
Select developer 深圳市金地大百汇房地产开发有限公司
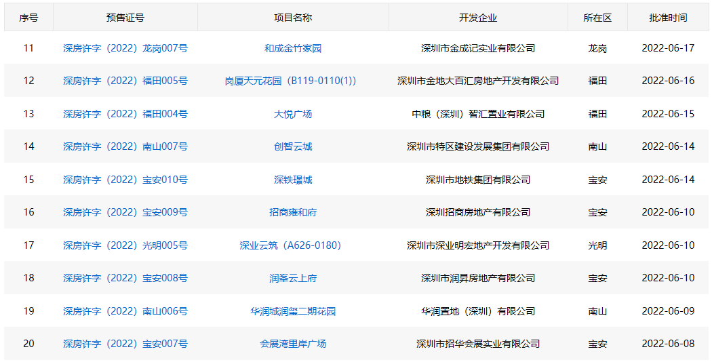point(478,81)
